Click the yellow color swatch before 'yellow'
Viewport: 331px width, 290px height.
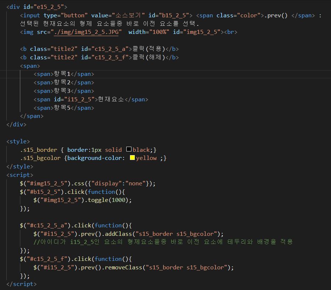132,158
